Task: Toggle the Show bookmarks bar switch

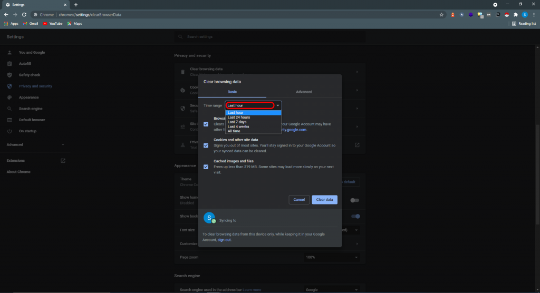Action: click(355, 217)
